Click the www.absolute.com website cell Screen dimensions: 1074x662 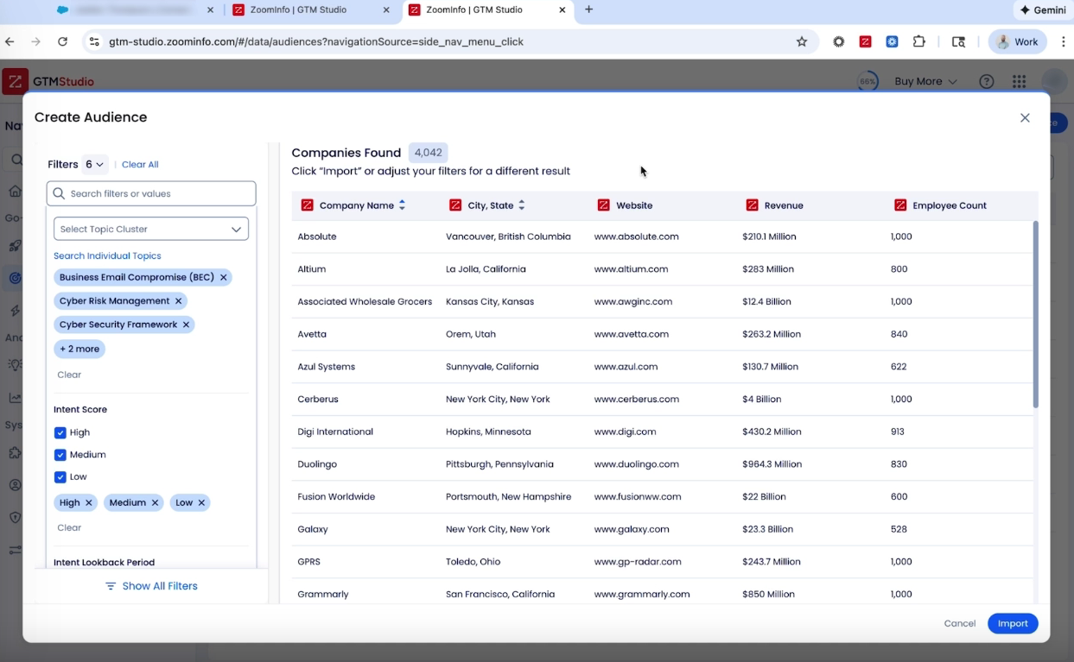(637, 236)
